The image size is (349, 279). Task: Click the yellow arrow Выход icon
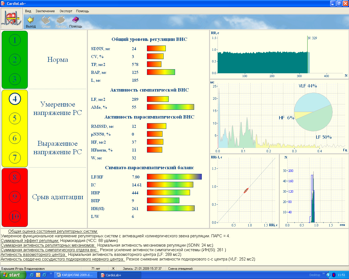31,20
